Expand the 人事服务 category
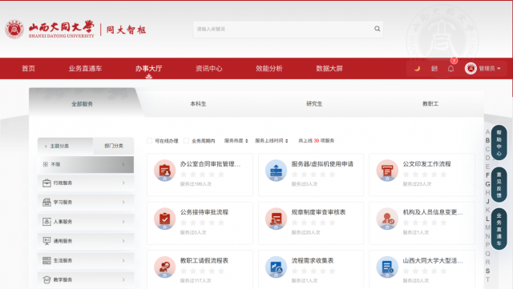This screenshot has width=513, height=289. tap(86, 222)
